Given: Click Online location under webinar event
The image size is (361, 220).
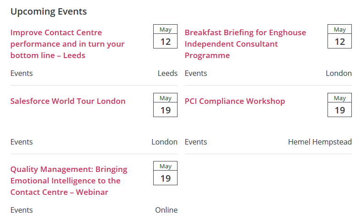Looking at the screenshot, I should tap(166, 210).
